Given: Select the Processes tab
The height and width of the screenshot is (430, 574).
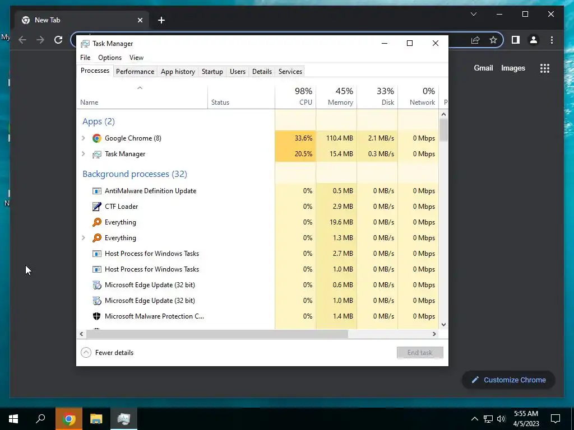Looking at the screenshot, I should point(95,71).
